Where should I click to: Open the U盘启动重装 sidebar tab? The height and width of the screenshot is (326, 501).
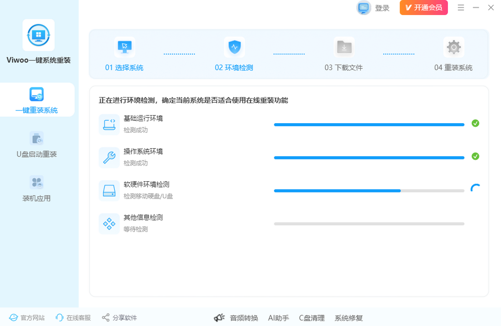pyautogui.click(x=37, y=144)
